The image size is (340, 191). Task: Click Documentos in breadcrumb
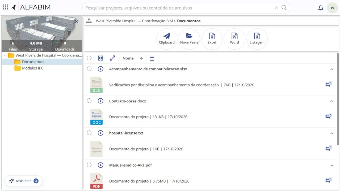point(189,21)
